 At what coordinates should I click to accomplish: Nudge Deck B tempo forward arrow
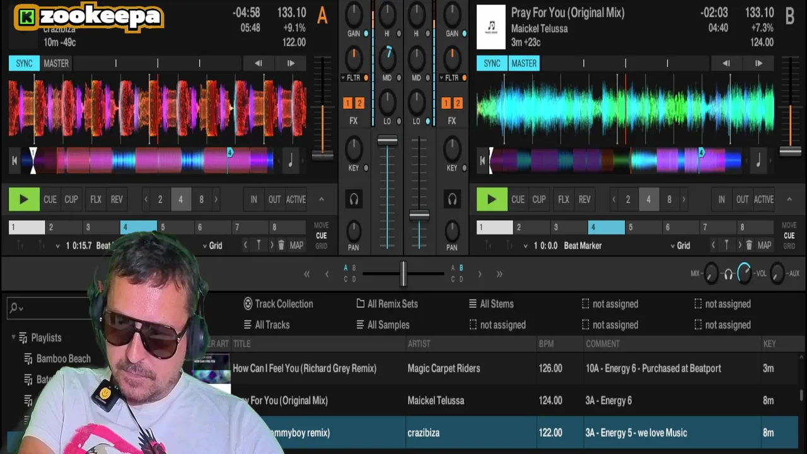click(x=758, y=63)
